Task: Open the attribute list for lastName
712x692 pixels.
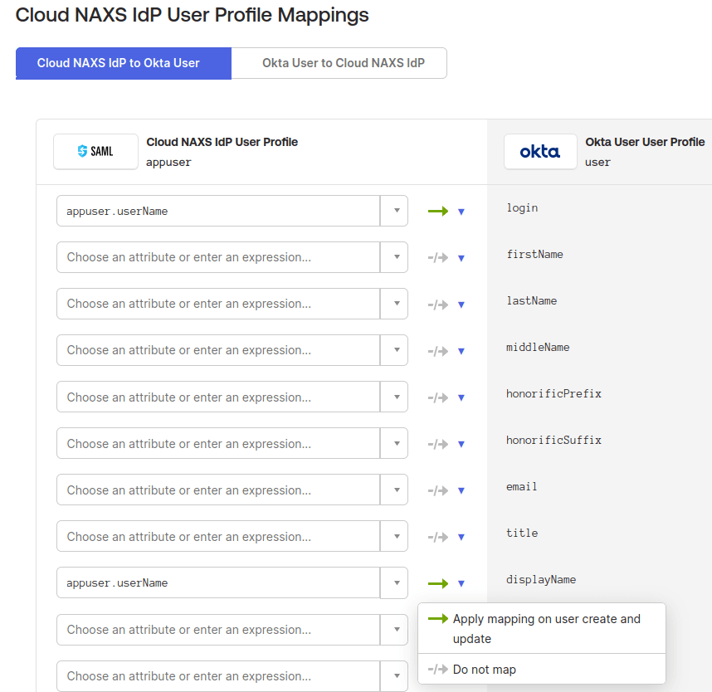Action: pos(394,304)
